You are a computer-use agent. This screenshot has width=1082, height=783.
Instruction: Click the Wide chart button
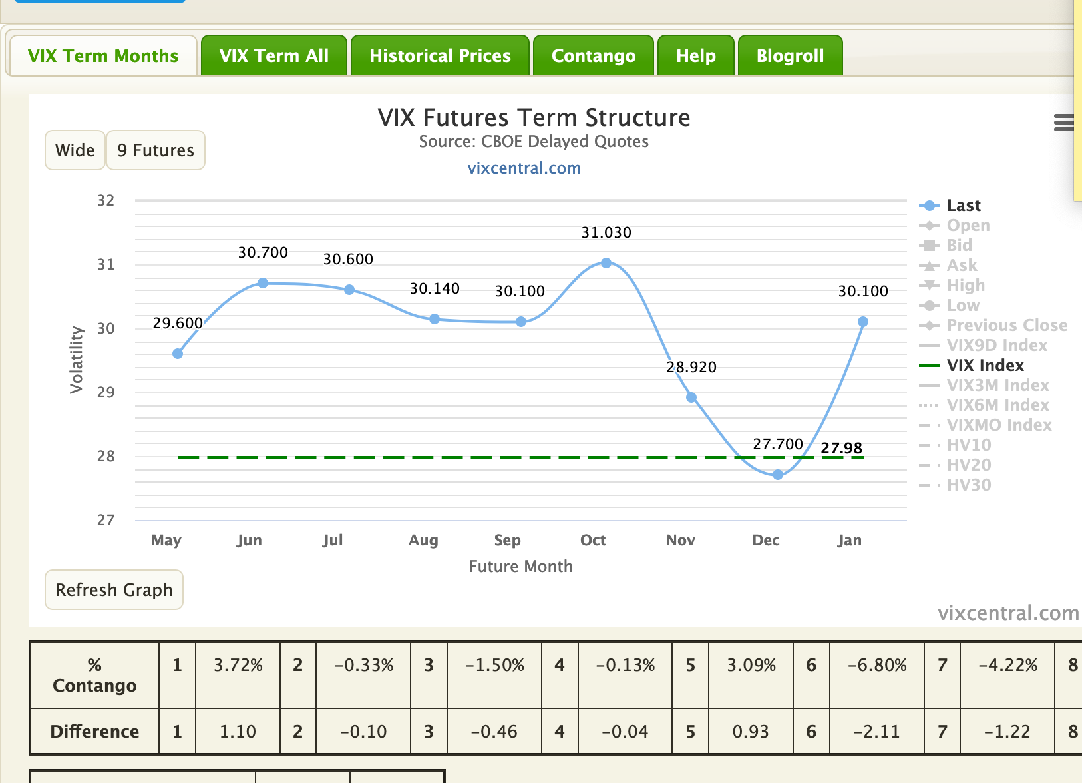(75, 150)
